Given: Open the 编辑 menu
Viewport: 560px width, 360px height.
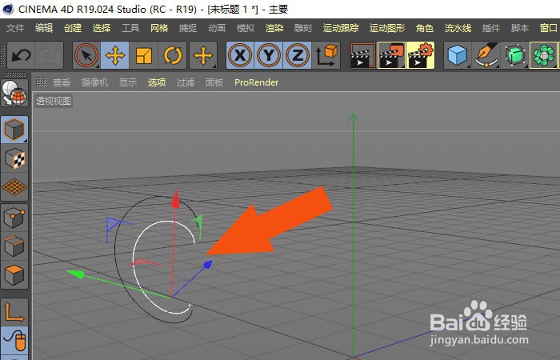Looking at the screenshot, I should pos(44,28).
